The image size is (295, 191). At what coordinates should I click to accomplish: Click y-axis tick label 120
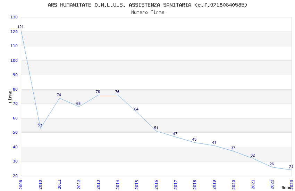tap(14, 32)
